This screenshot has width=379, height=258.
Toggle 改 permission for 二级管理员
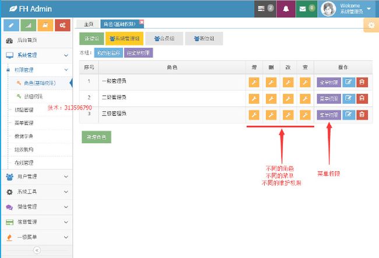pyautogui.click(x=288, y=98)
